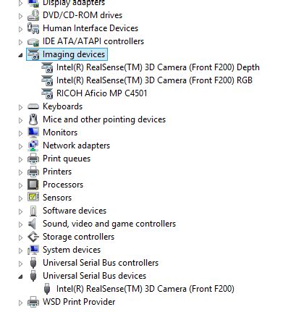Expand the Monitors category

(20, 133)
